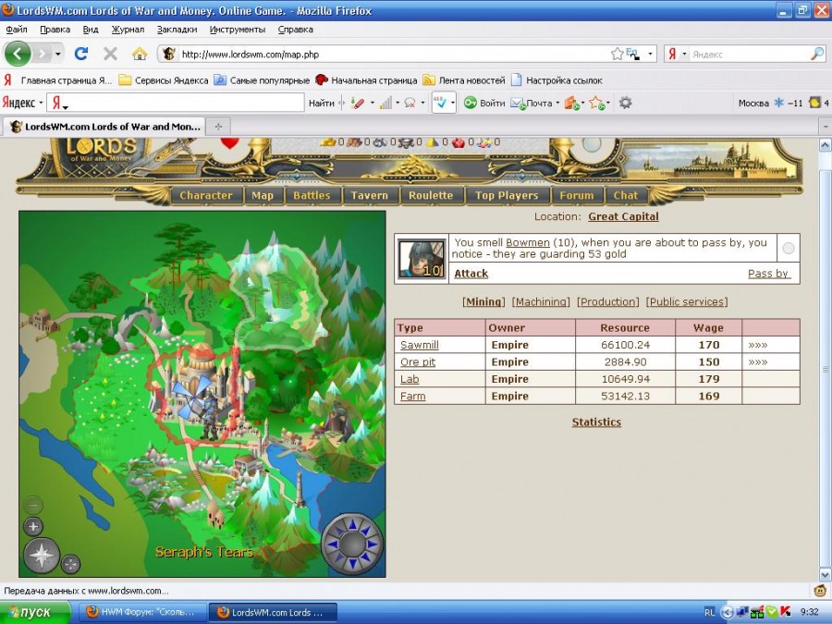This screenshot has height=624, width=832.
Task: Click the Attack link
Action: point(471,274)
